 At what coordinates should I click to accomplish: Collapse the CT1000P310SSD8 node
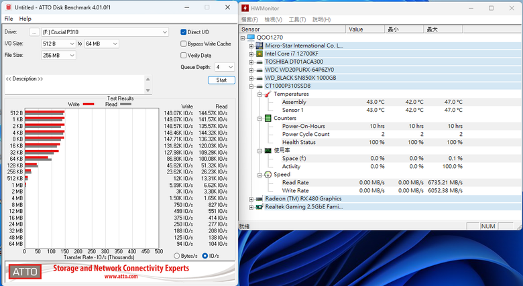click(251, 86)
